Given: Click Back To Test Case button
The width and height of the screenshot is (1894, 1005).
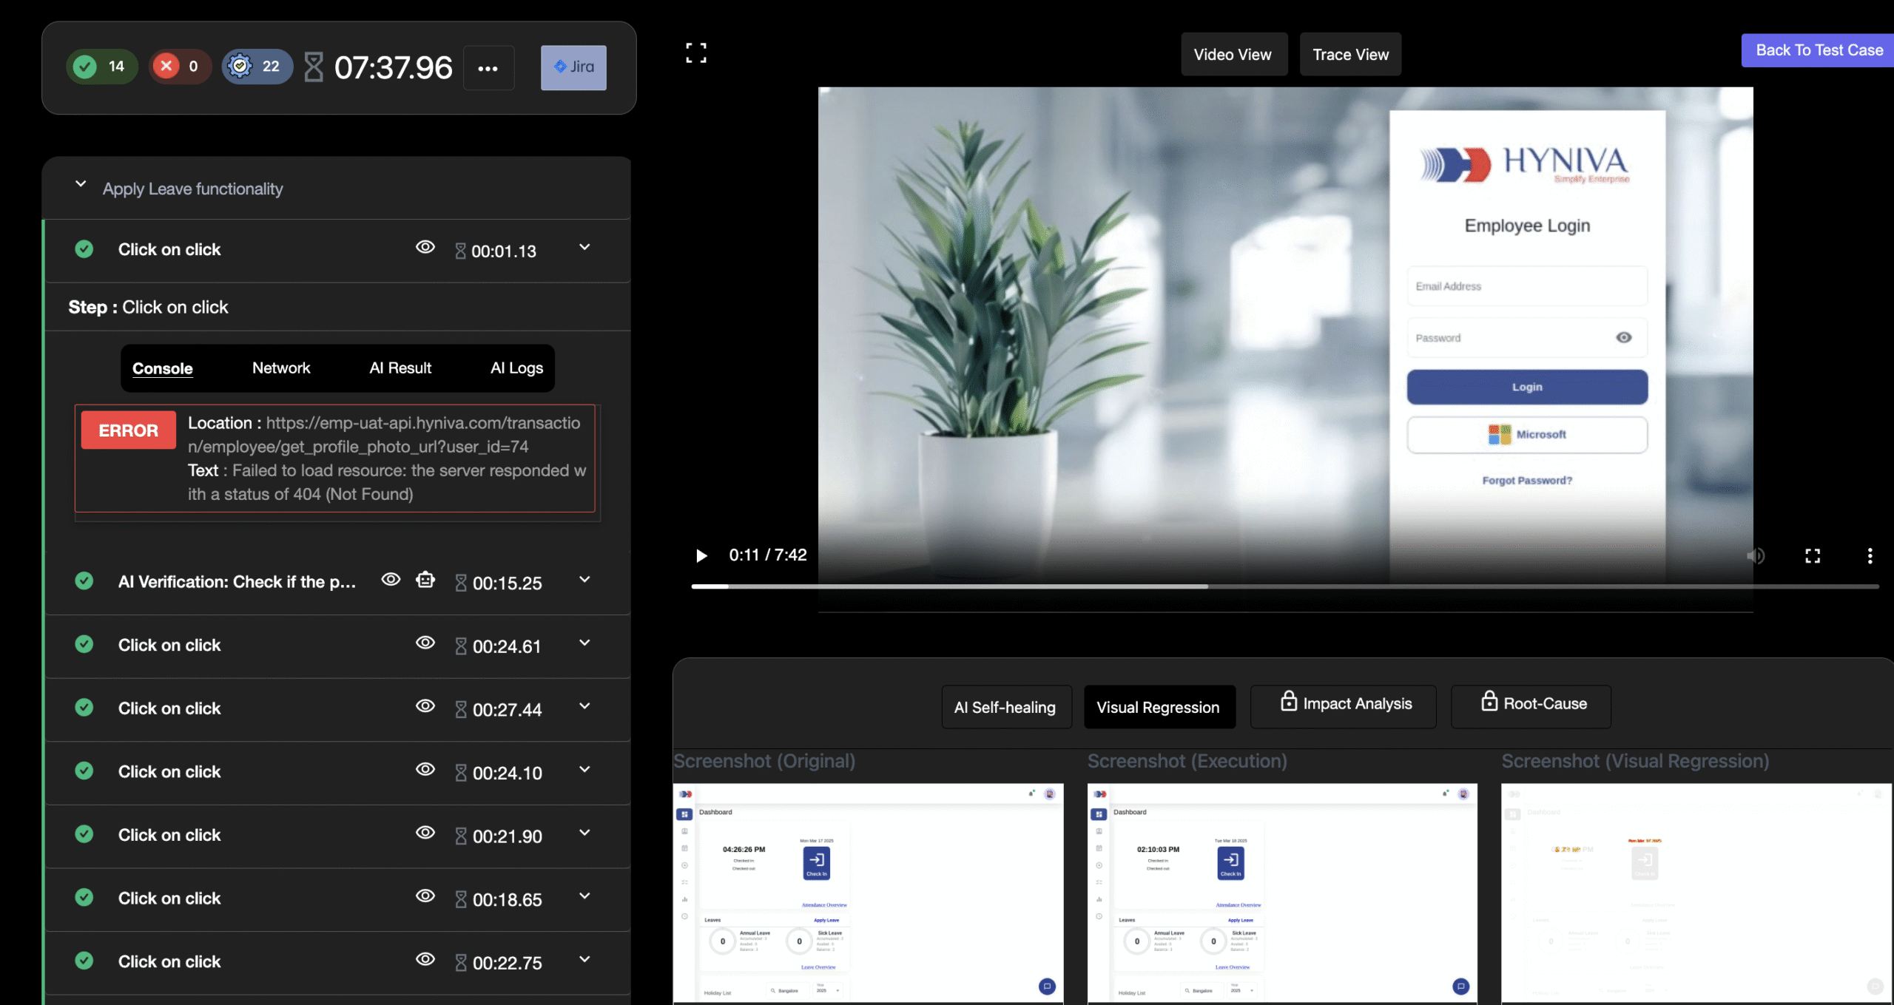Looking at the screenshot, I should [1819, 50].
